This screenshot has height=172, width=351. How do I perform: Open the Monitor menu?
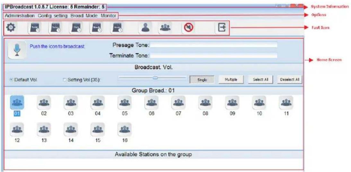pos(108,16)
